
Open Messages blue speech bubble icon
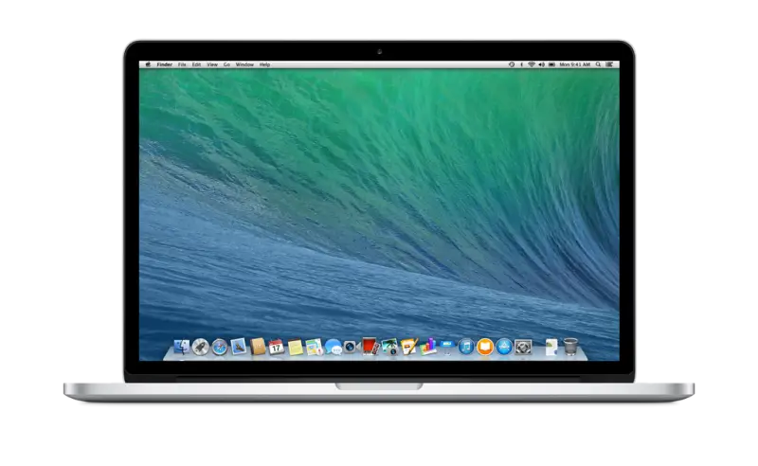click(334, 347)
